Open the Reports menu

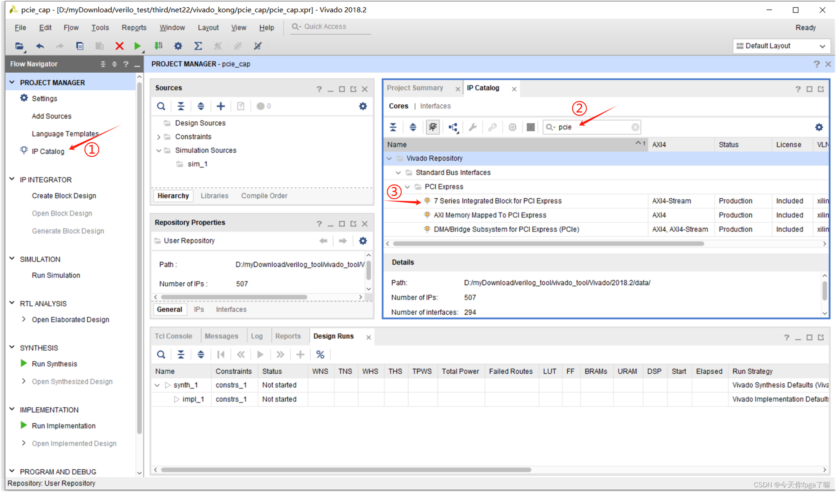click(x=134, y=27)
